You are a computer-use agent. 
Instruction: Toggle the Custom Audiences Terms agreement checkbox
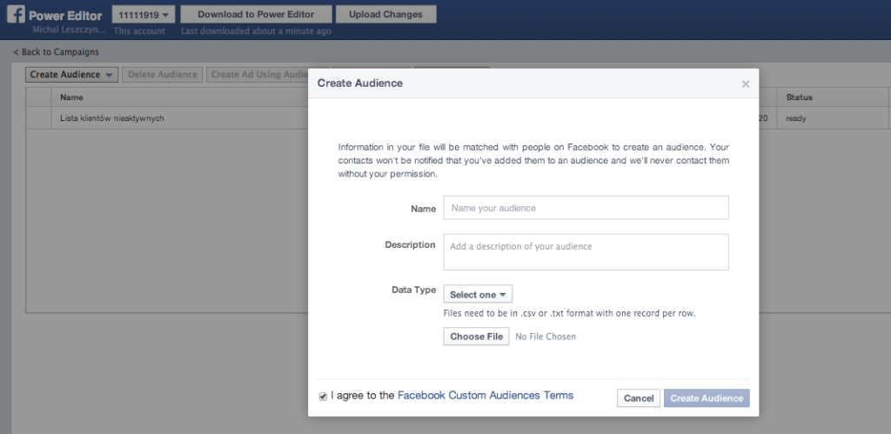(x=323, y=397)
